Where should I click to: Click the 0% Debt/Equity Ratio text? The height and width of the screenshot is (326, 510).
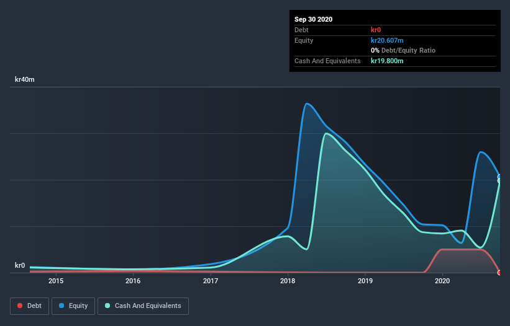(403, 50)
